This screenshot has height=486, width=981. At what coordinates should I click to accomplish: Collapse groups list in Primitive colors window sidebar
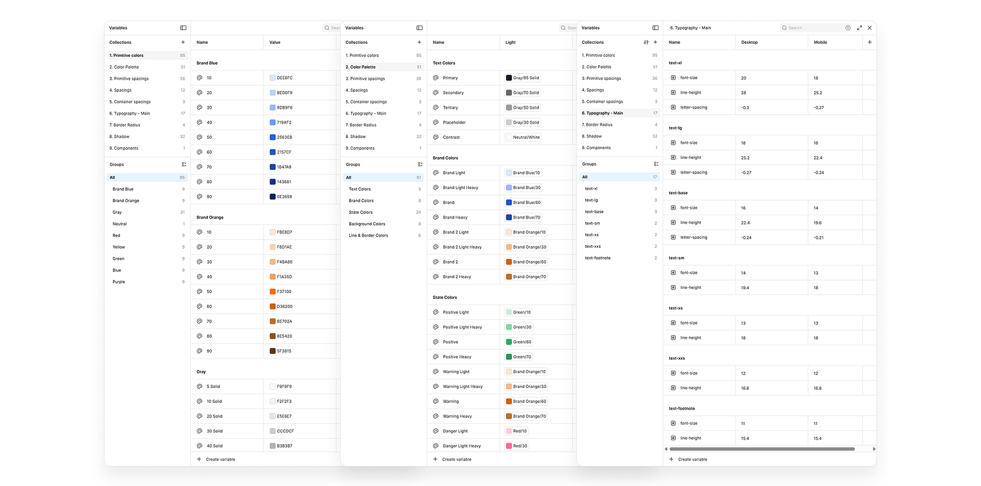click(x=184, y=165)
